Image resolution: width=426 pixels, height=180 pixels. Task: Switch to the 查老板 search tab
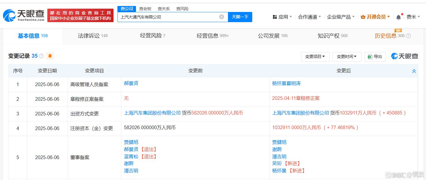pyautogui.click(x=145, y=9)
